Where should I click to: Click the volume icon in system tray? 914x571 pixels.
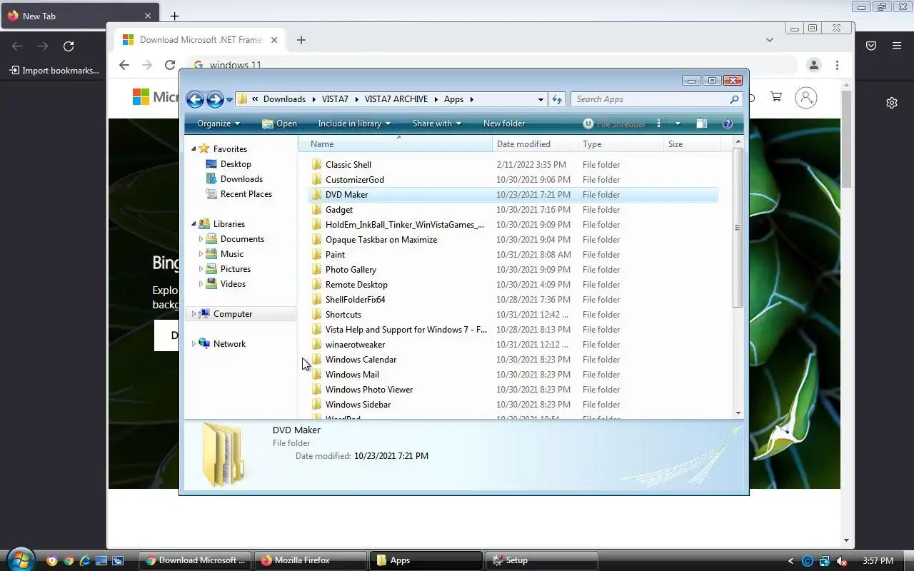pyautogui.click(x=842, y=561)
